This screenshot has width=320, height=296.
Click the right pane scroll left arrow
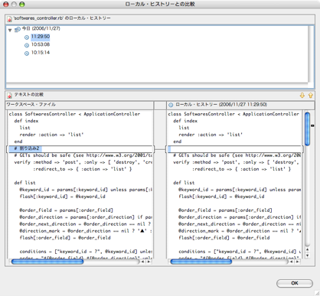pos(292,262)
